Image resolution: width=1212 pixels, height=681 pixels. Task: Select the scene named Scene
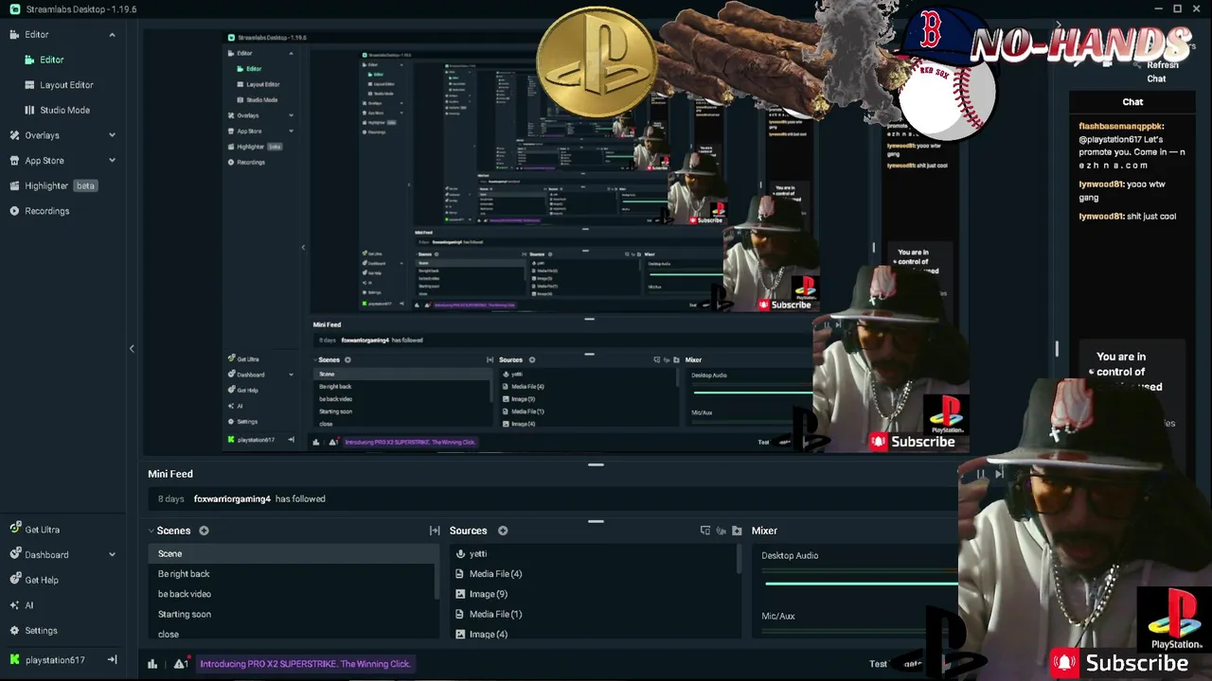click(x=293, y=553)
